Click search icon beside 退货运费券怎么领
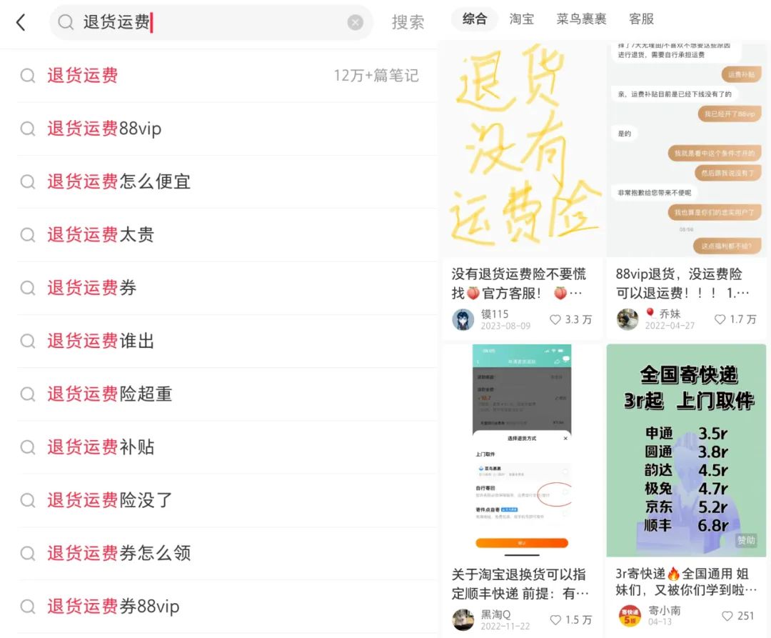Screen dimensions: 771x638 point(28,554)
